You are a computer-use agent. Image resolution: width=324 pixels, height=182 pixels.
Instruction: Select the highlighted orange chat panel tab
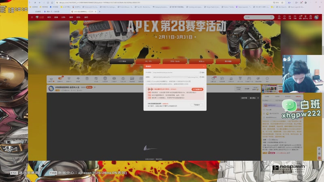pyautogui.click(x=298, y=96)
